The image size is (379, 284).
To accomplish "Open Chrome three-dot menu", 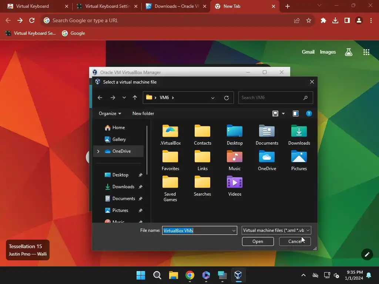I will point(371,21).
